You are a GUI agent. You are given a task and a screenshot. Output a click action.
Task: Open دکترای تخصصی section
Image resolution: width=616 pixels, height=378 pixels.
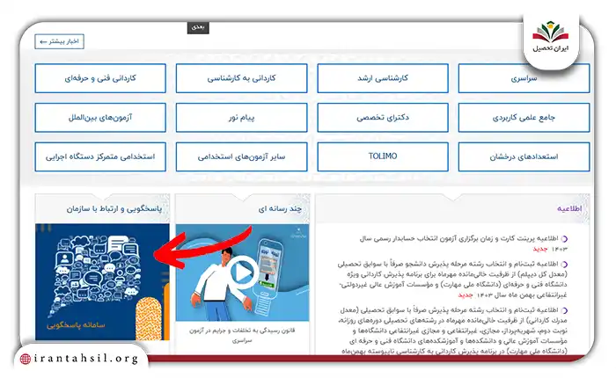click(x=383, y=118)
